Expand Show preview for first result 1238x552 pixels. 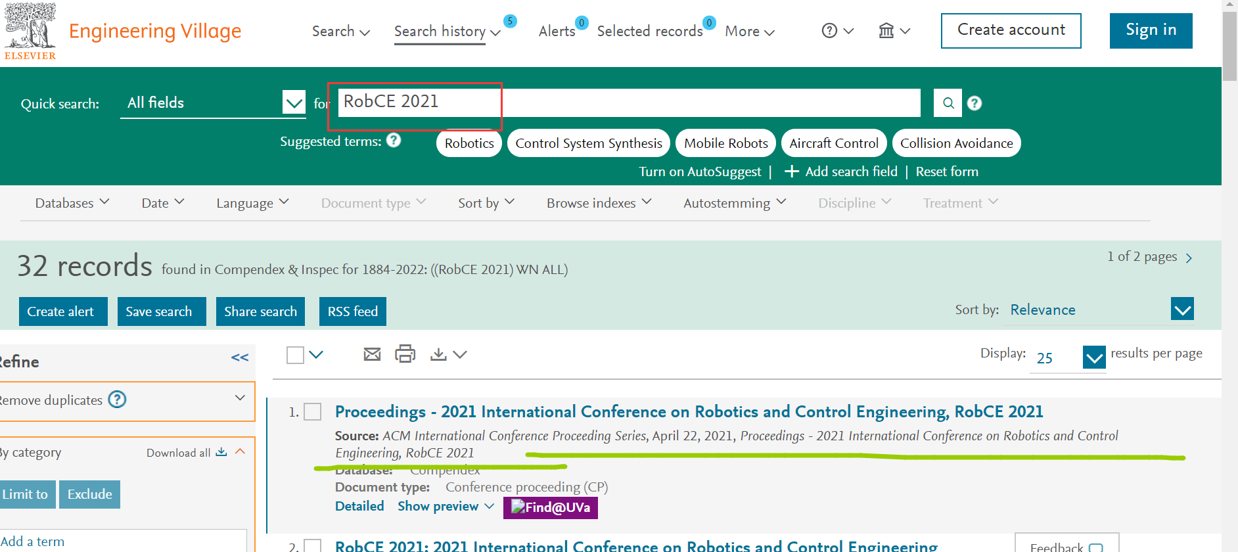(x=446, y=506)
